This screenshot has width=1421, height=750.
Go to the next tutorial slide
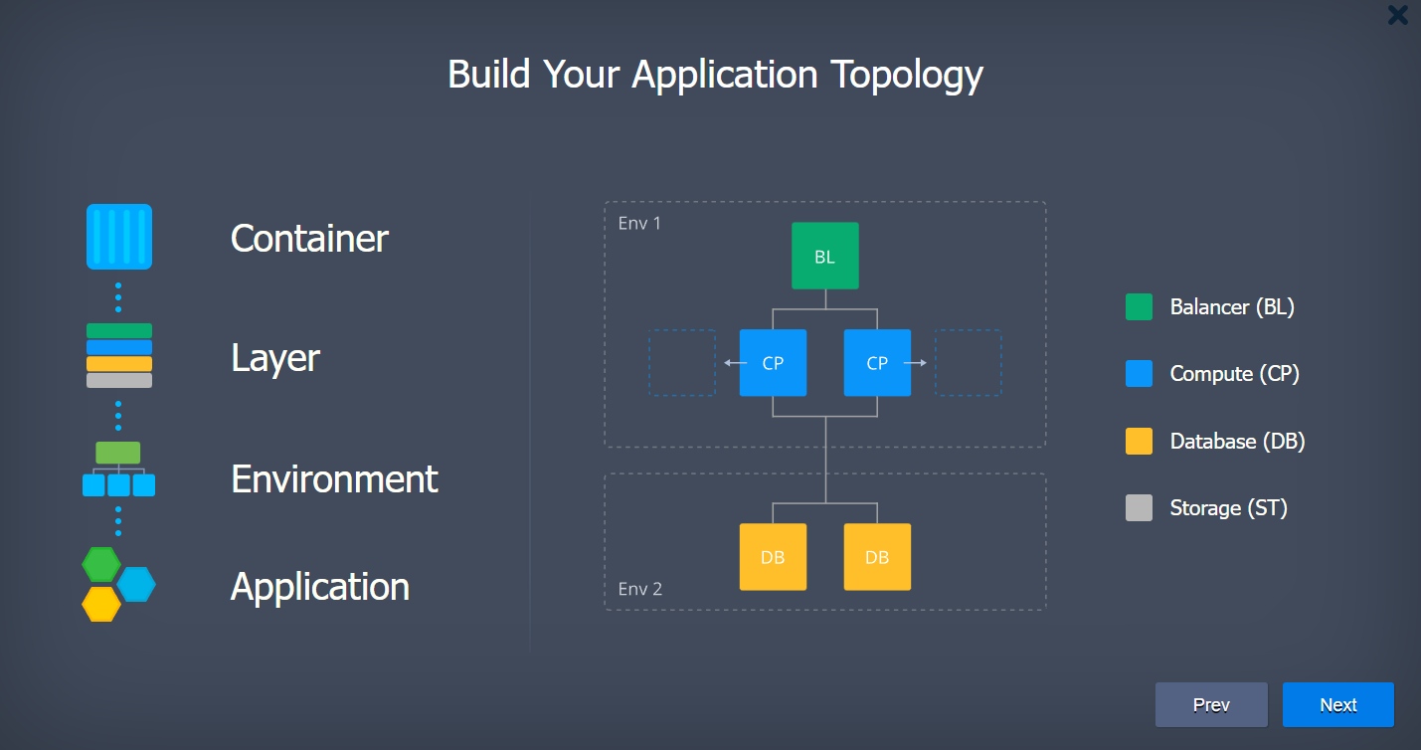[1337, 704]
